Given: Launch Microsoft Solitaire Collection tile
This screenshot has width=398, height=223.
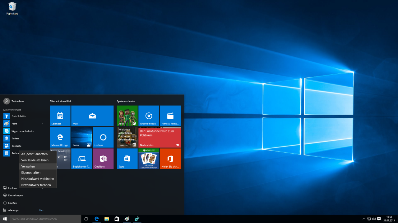Looking at the screenshot, I should (149, 159).
